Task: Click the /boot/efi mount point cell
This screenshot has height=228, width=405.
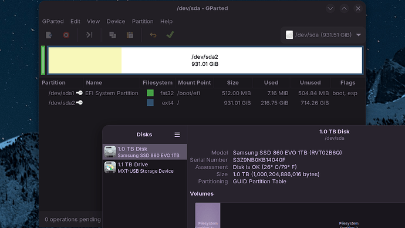Action: point(188,93)
